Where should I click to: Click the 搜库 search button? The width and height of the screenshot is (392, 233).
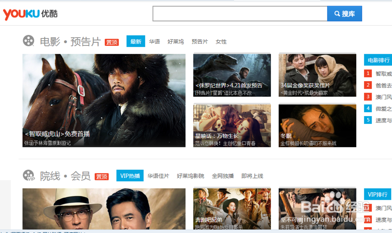(x=345, y=13)
